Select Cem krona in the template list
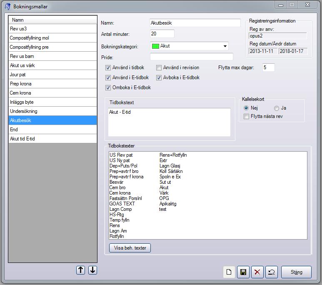Image resolution: width=322 pixels, height=285 pixels. click(53, 93)
